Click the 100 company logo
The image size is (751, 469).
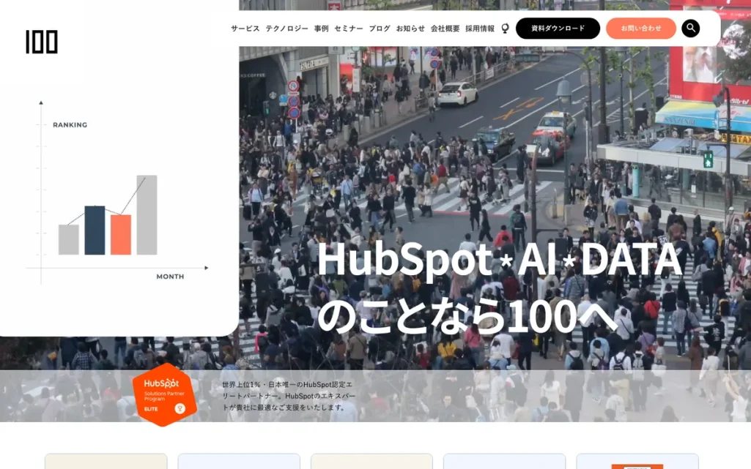[42, 42]
